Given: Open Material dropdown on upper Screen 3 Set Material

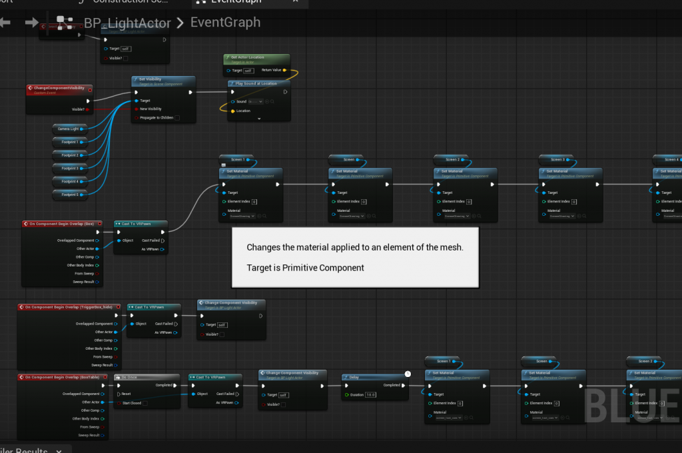Looking at the screenshot, I should 562,216.
